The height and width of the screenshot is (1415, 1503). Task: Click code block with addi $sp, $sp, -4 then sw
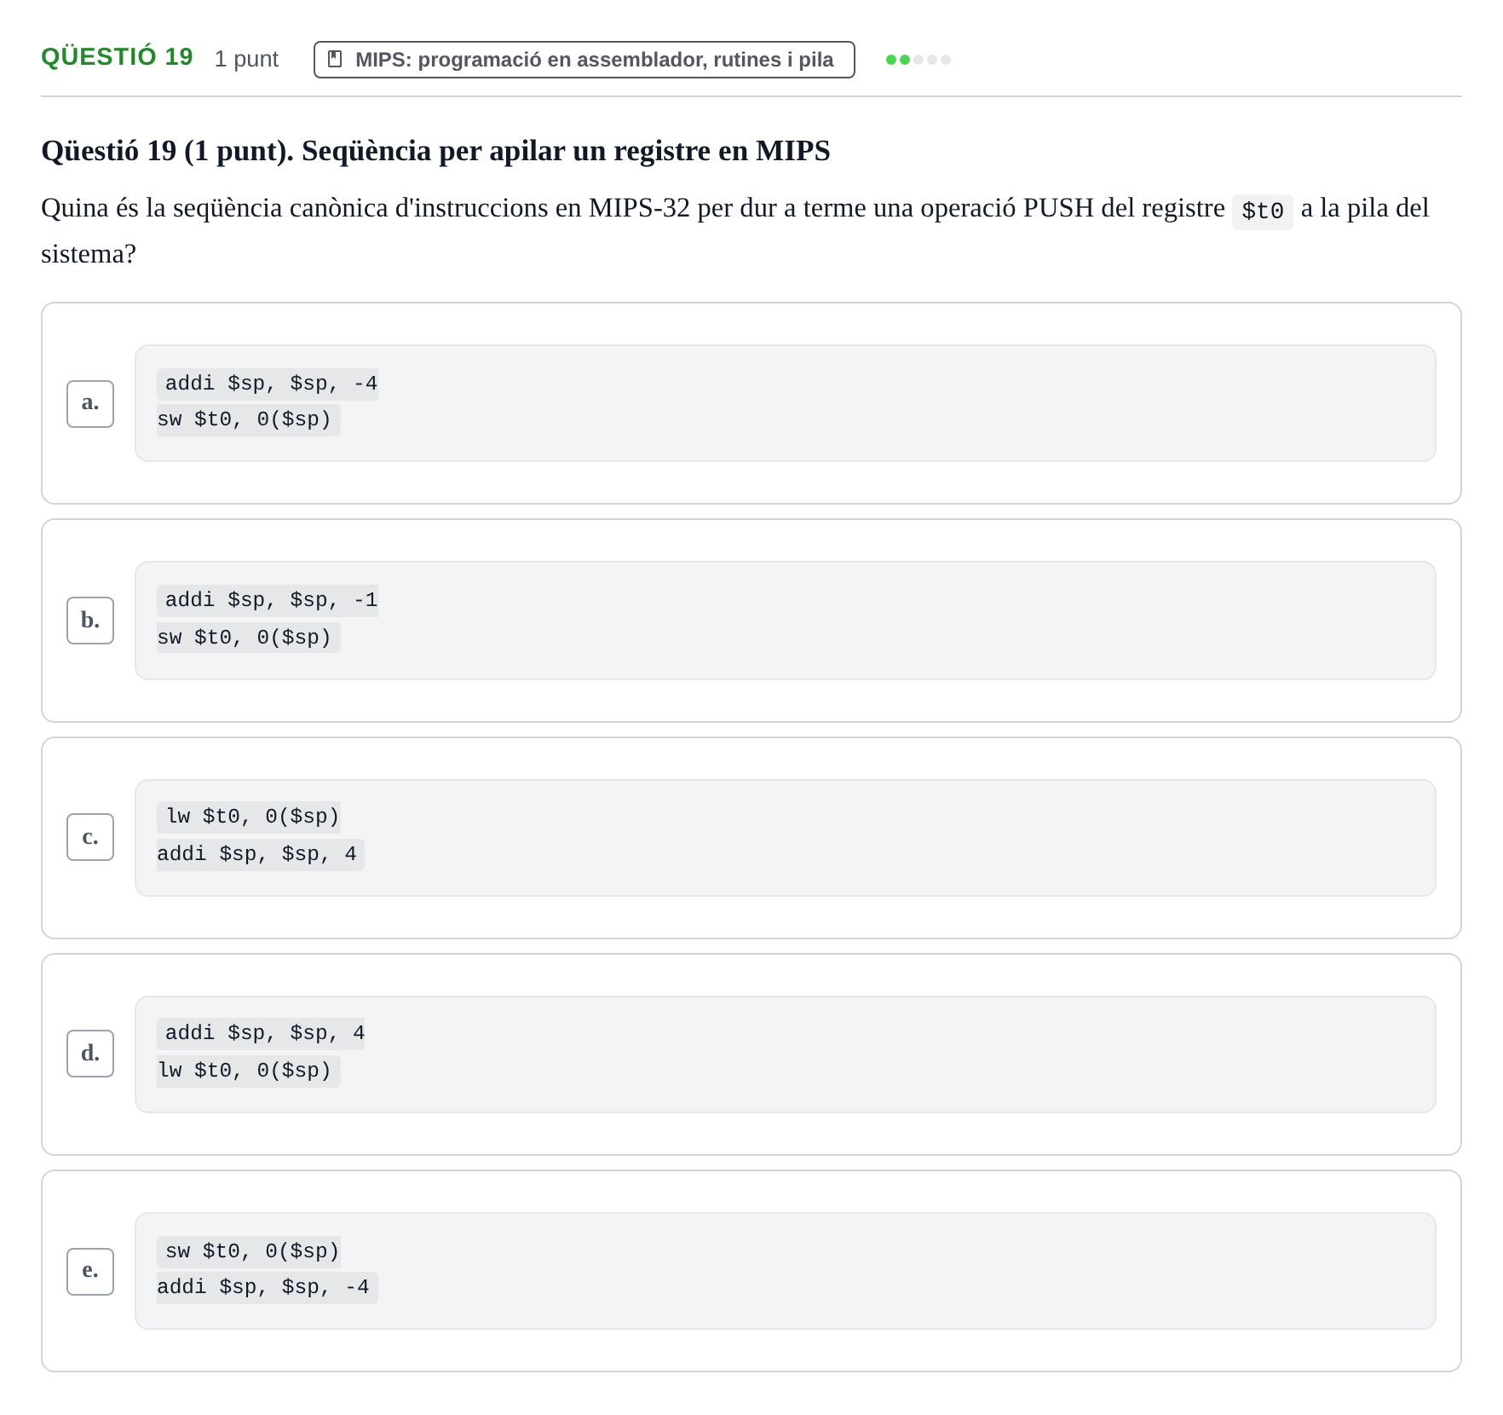pyautogui.click(x=785, y=403)
